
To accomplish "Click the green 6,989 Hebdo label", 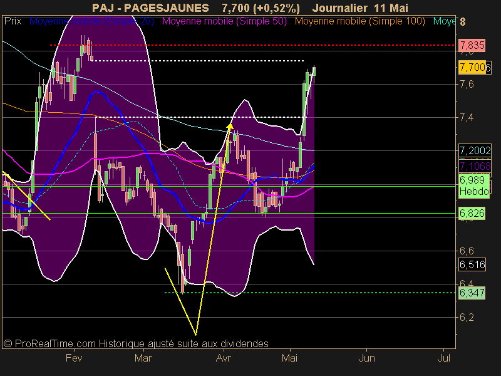I will (x=474, y=185).
